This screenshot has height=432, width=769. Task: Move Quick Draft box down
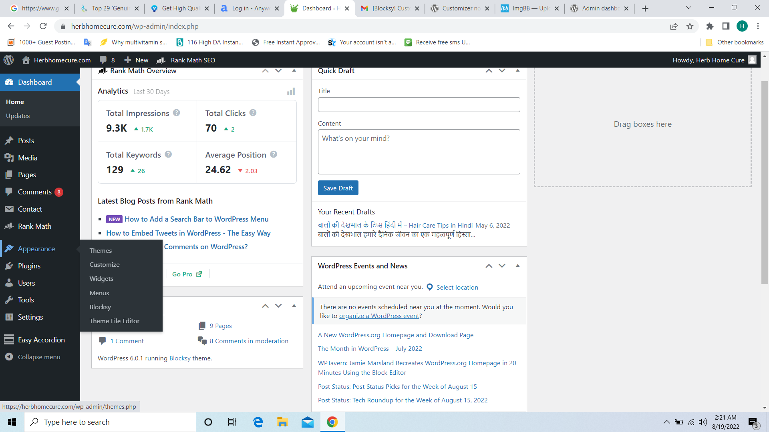tap(502, 71)
